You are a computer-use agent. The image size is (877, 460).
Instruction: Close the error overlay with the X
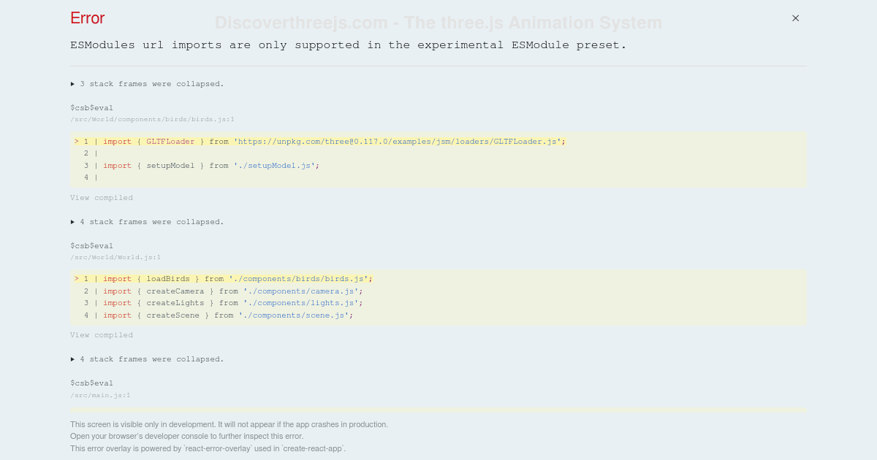[x=795, y=18]
